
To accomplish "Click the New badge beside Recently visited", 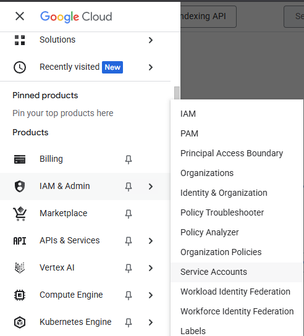I will pyautogui.click(x=112, y=67).
